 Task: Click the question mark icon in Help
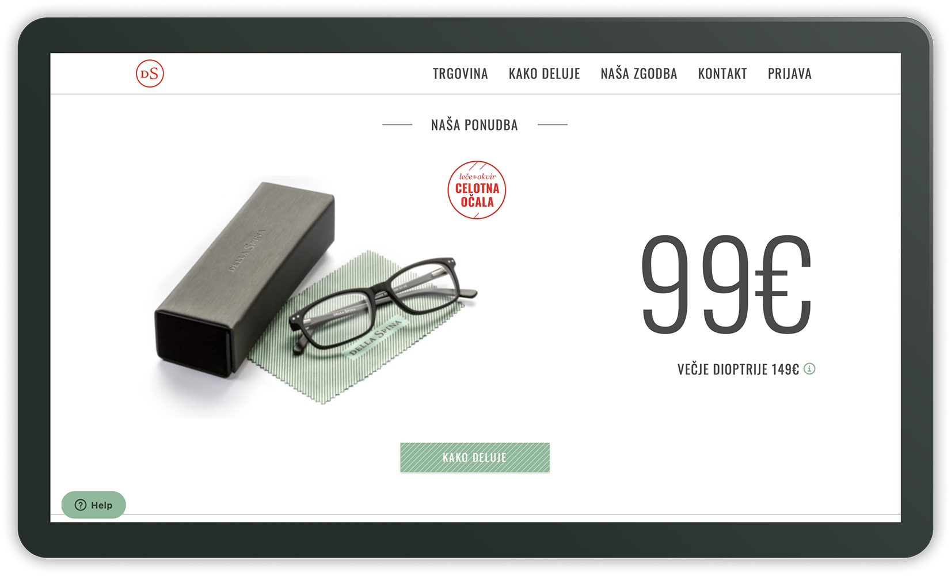81,505
